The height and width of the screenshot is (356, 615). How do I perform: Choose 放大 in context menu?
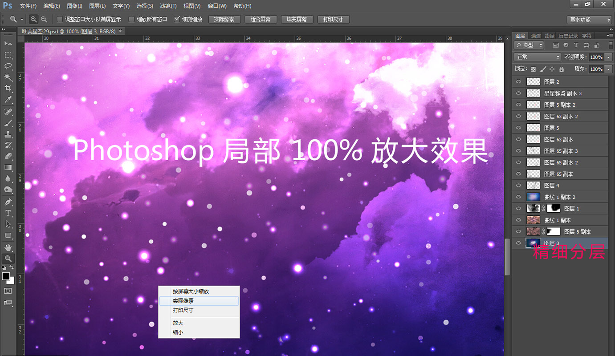199,323
